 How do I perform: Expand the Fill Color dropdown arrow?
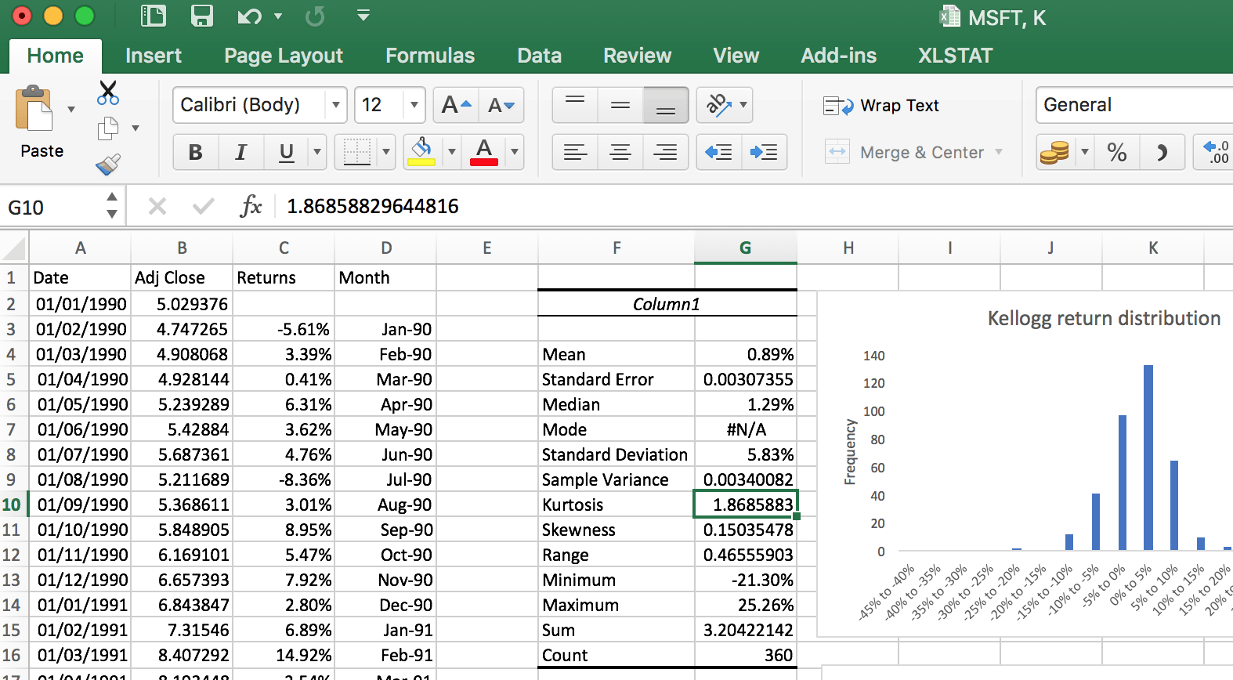[x=452, y=152]
